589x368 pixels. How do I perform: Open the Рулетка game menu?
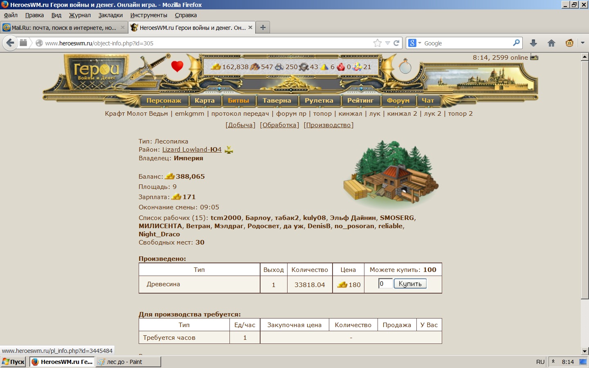tap(319, 101)
